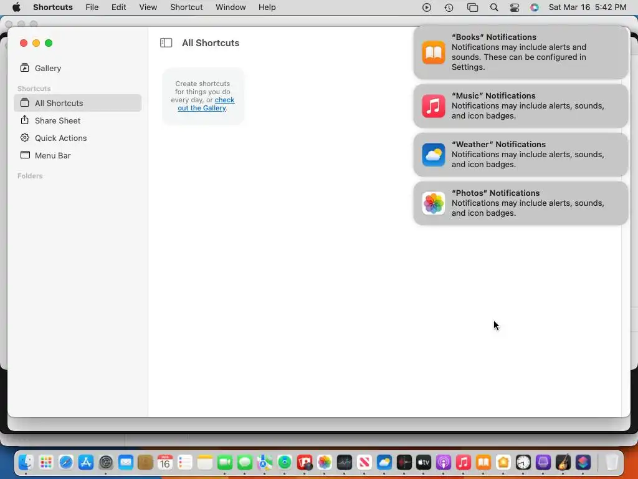The width and height of the screenshot is (638, 479).
Task: Open the View menu
Action: click(148, 7)
